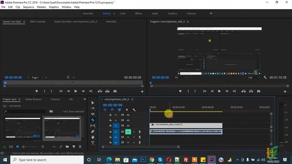Play the Source monitor

coord(76,91)
